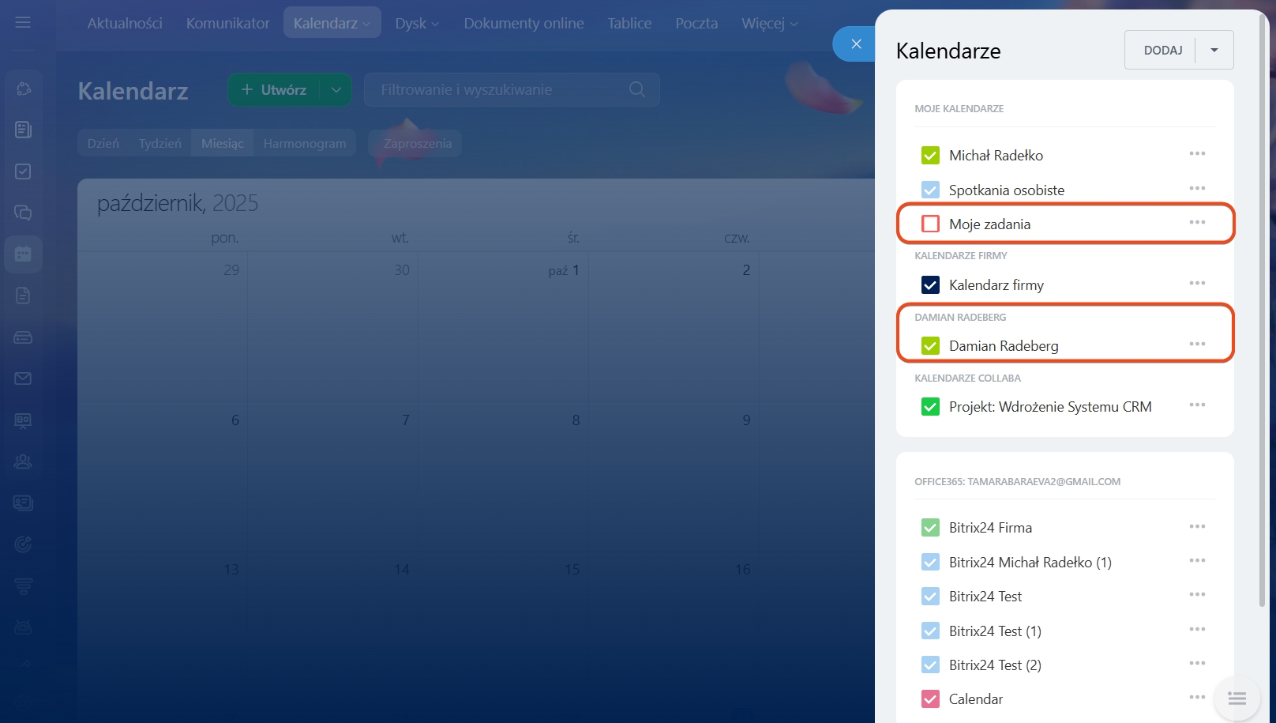Viewport: 1276px width, 723px height.
Task: Open the target goal sidebar icon
Action: [x=23, y=544]
